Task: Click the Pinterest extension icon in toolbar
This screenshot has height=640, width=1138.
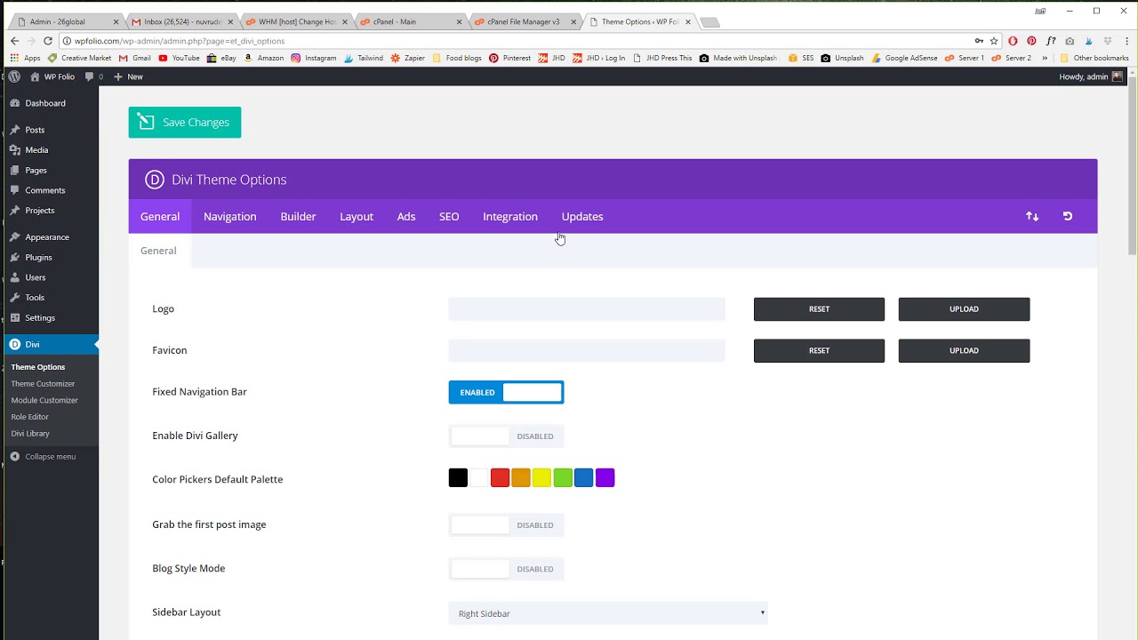Action: pos(1031,41)
